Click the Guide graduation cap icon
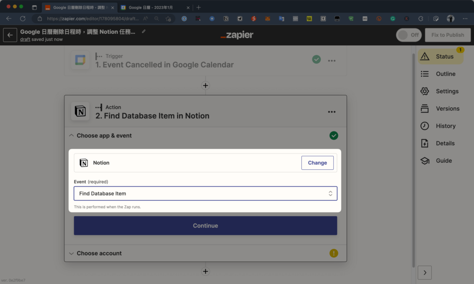Viewport: 474px width, 284px height. 425,161
